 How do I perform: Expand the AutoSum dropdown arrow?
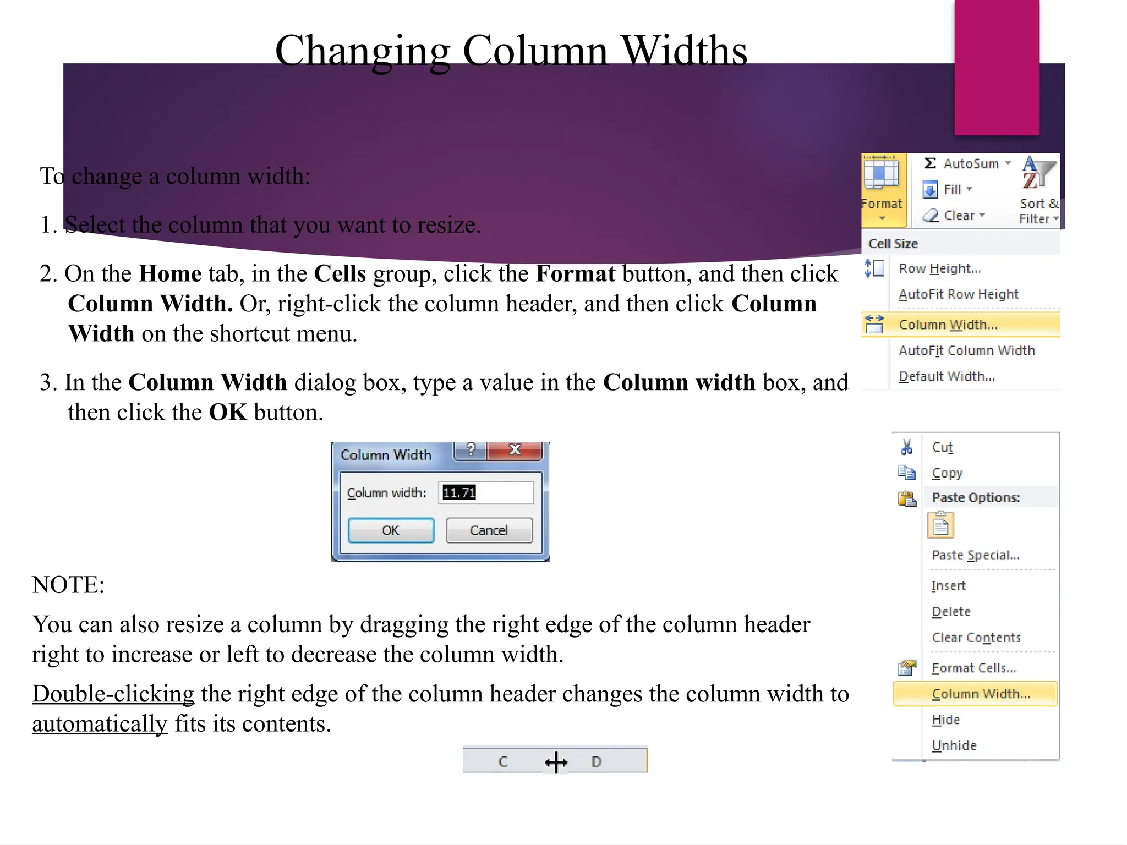pos(1008,163)
